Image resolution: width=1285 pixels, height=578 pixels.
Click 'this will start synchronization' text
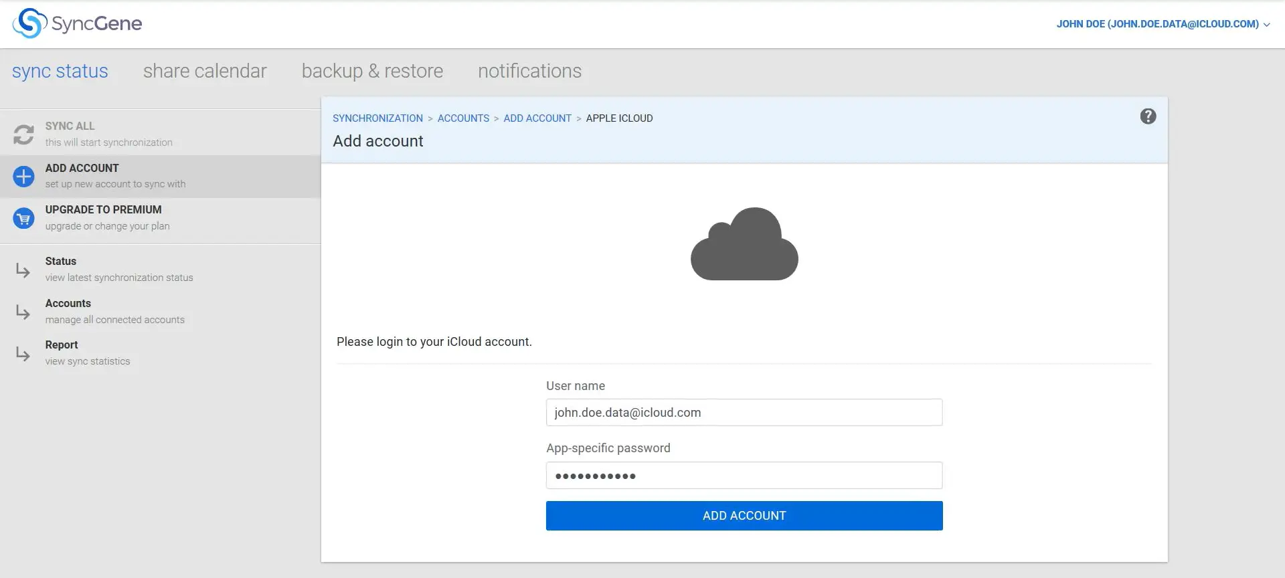tap(108, 142)
